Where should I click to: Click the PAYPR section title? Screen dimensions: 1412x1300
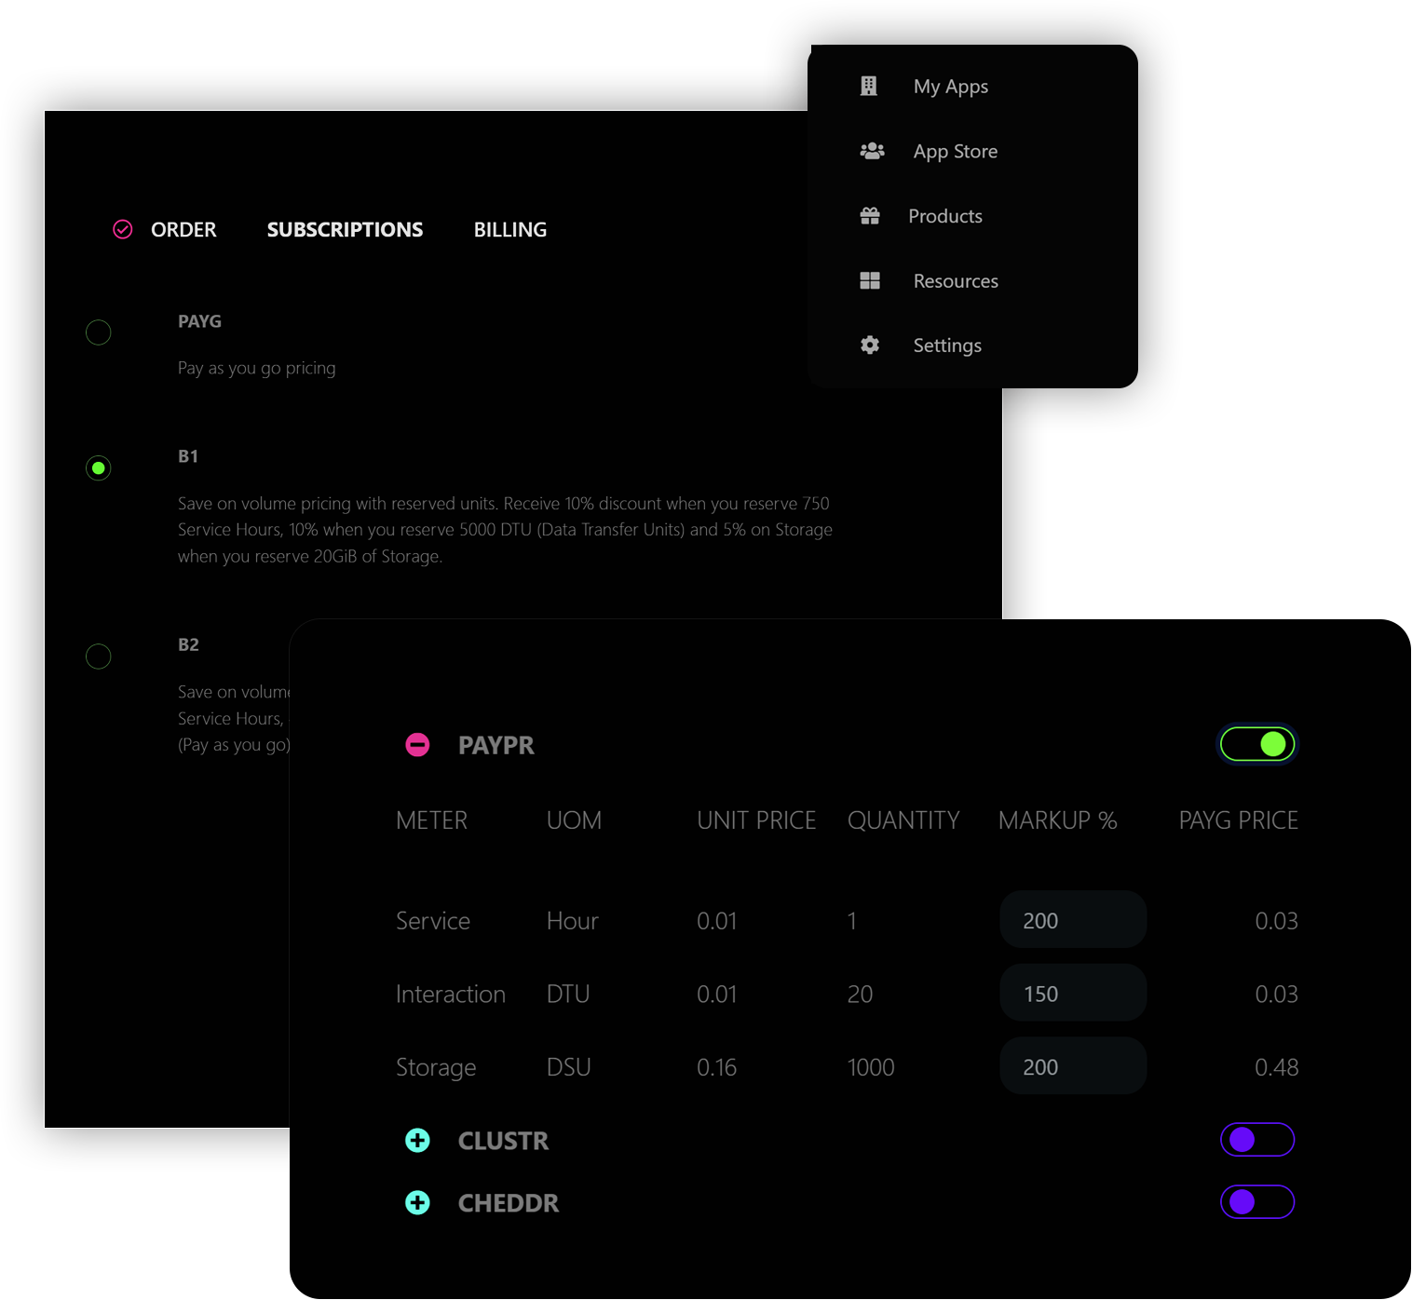point(496,745)
